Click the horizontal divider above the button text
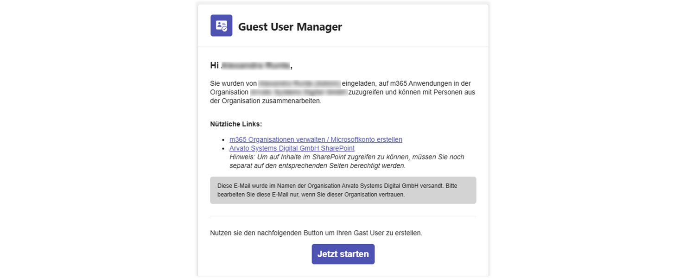Viewport: 686px width, 278px height. 343,215
